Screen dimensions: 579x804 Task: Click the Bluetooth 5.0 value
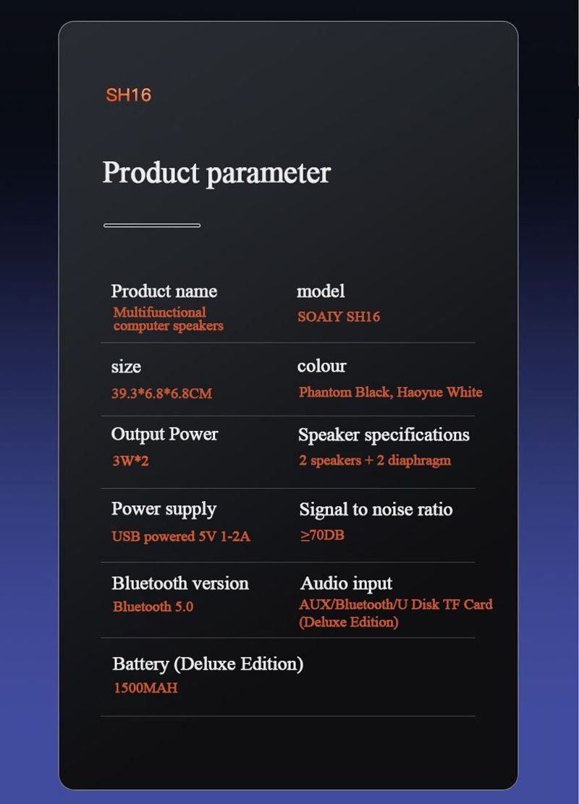(x=153, y=607)
